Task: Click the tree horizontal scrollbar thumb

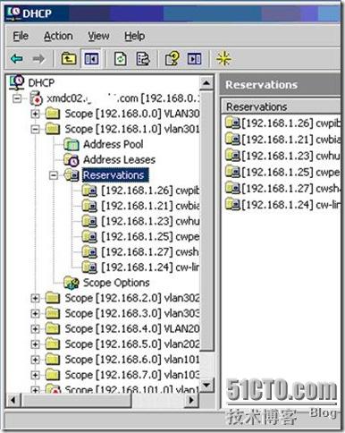Action: point(76,400)
